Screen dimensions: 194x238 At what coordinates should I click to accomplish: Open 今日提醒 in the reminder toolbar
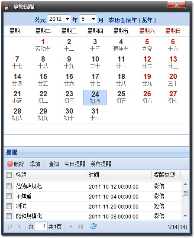(75, 164)
